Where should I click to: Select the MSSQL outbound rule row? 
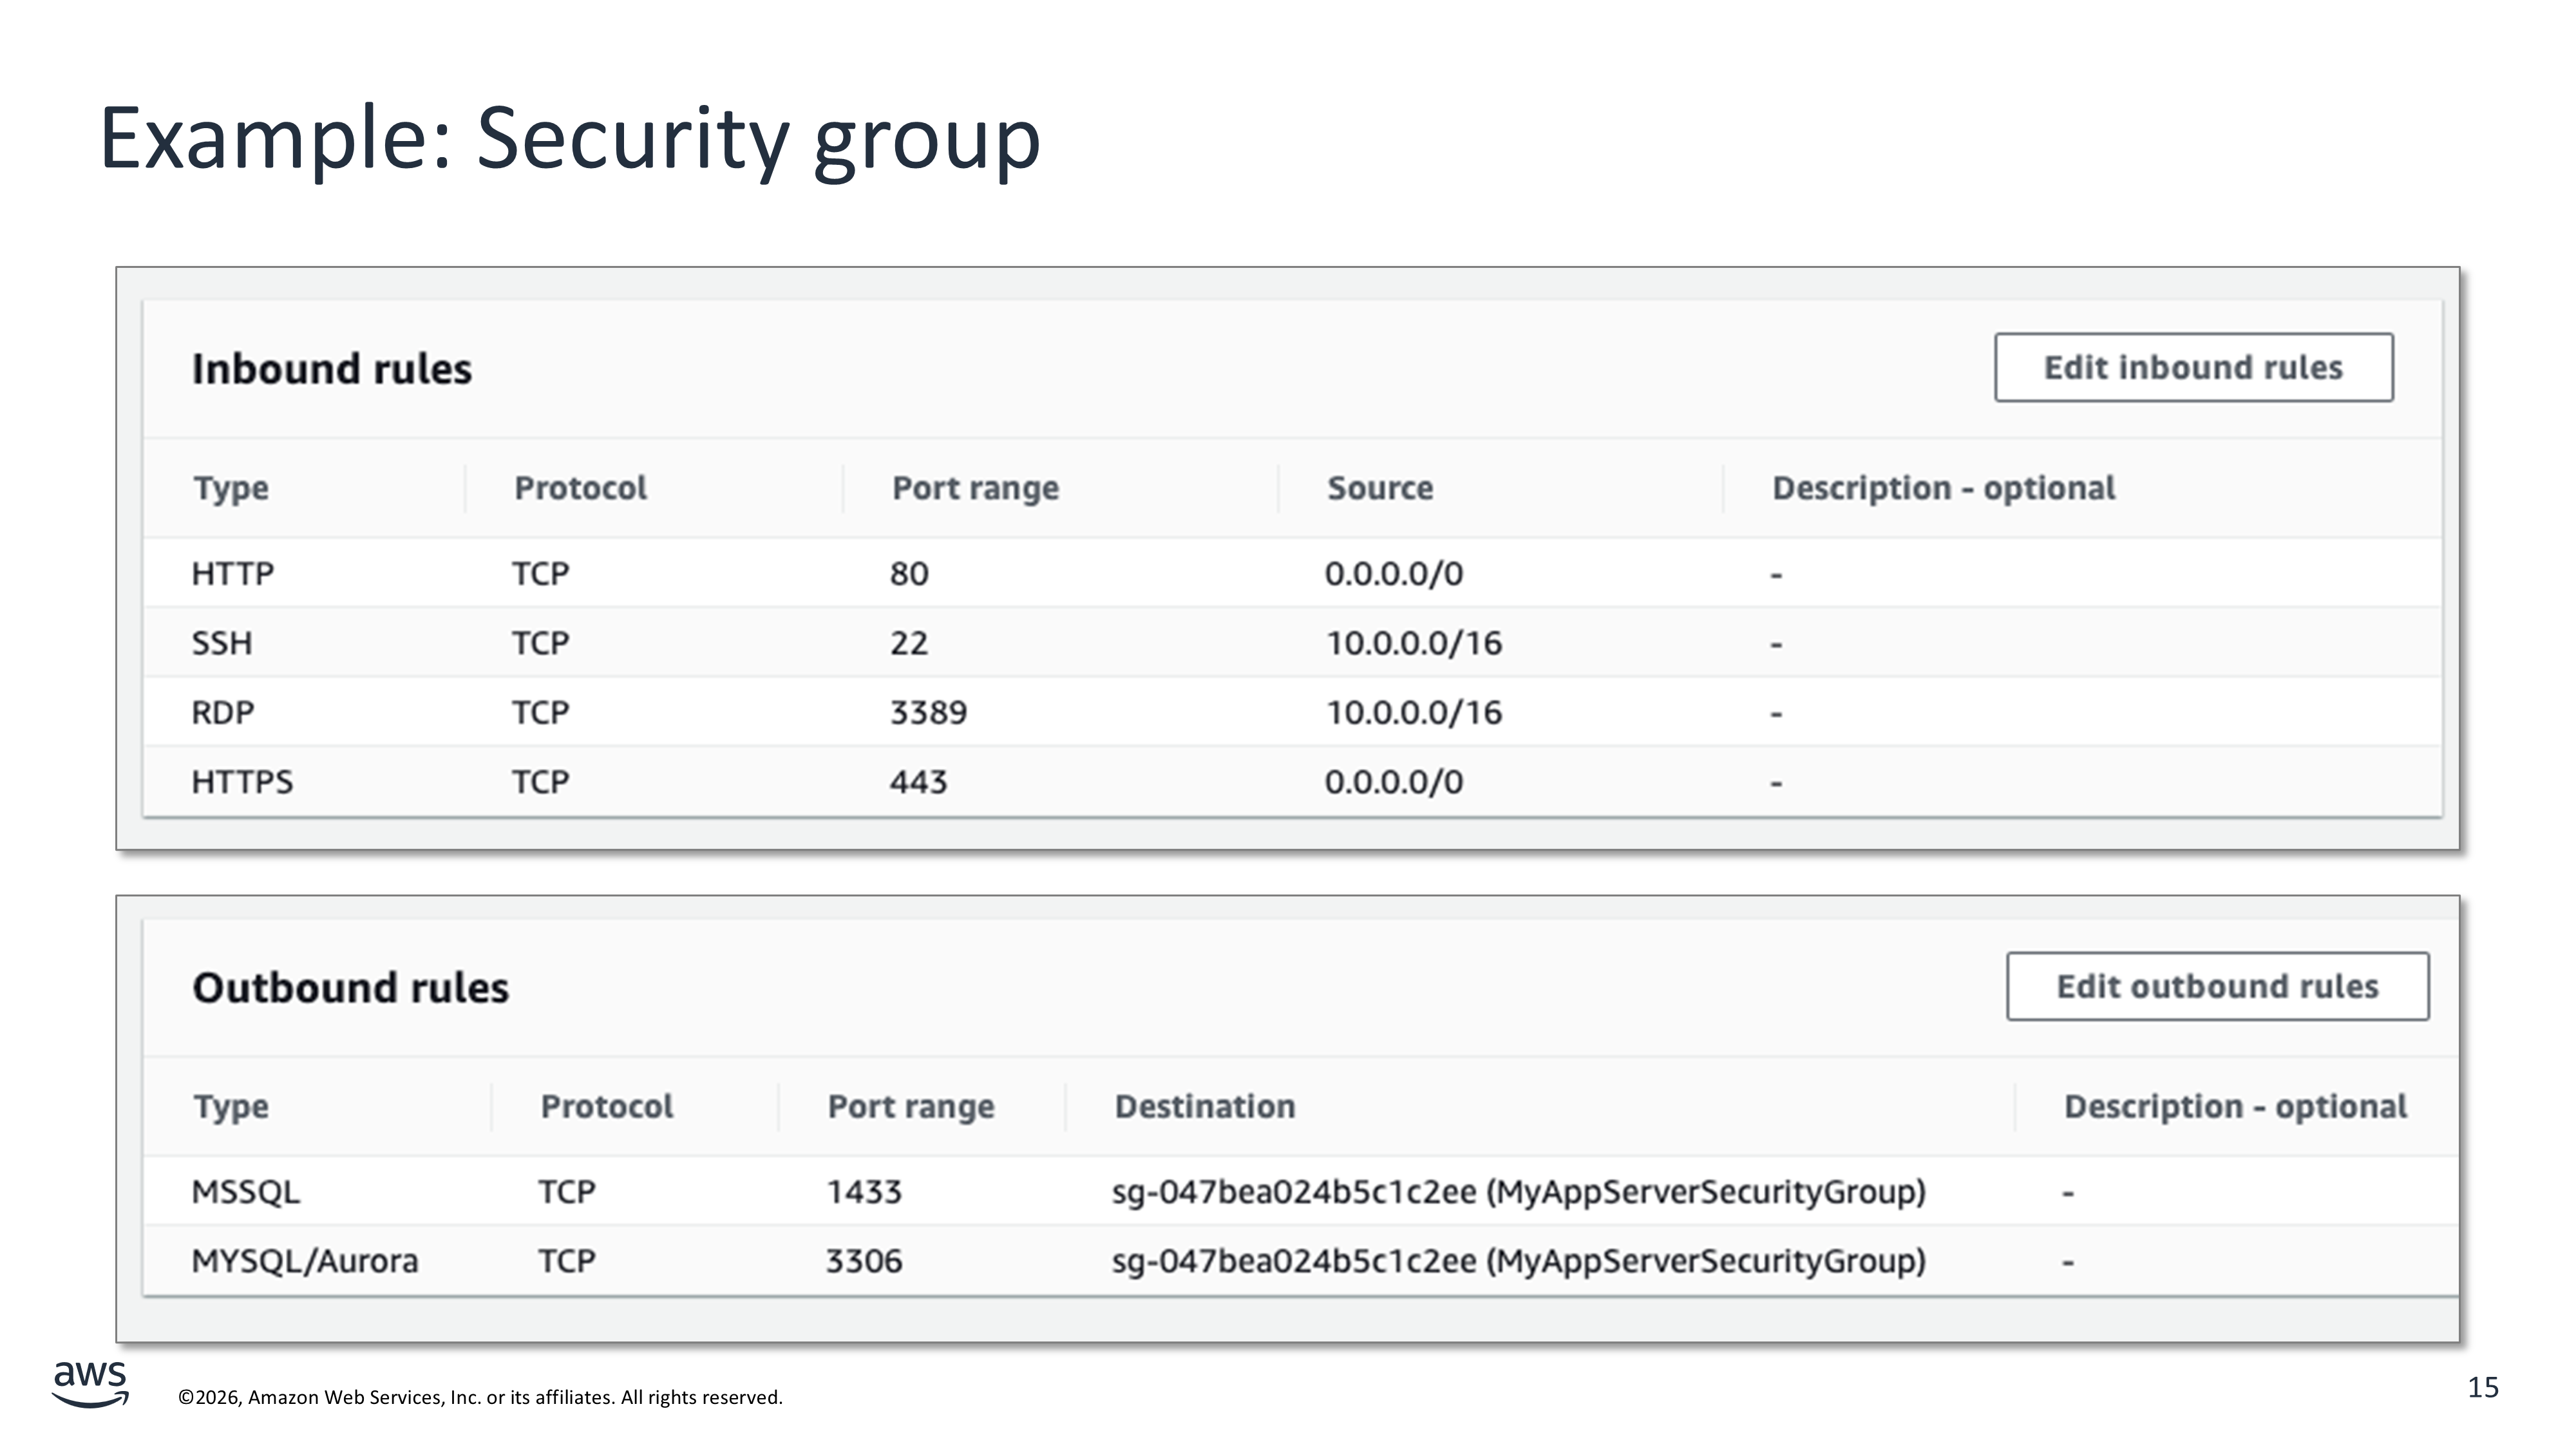point(246,1192)
